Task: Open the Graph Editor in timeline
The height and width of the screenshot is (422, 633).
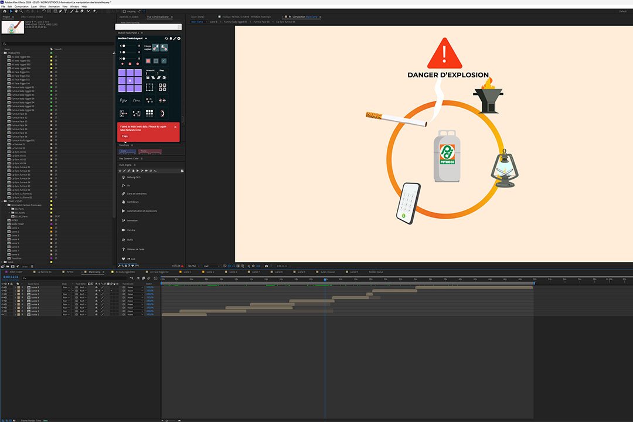Action: point(155,278)
